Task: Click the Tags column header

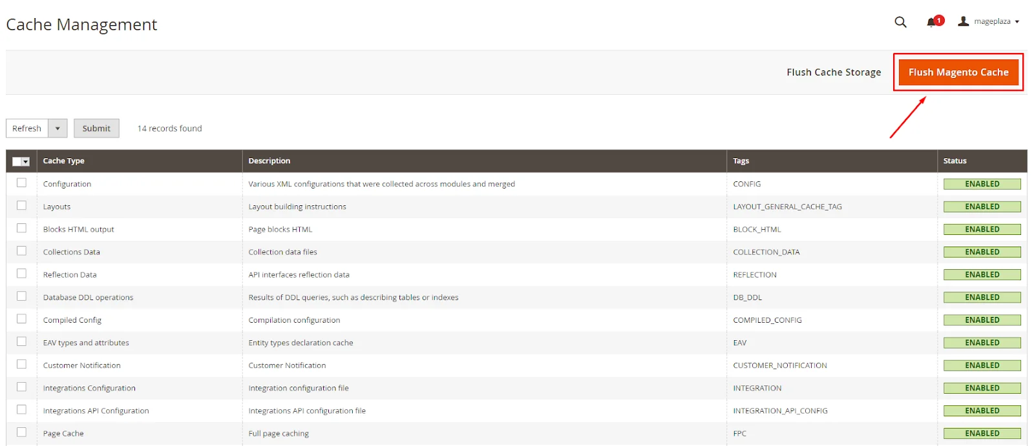Action: tap(741, 161)
